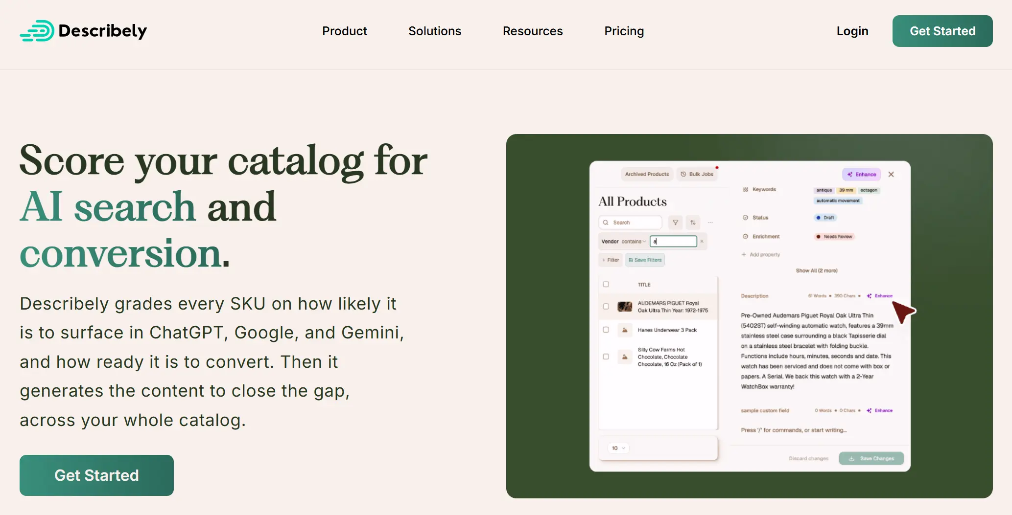
Task: Open the Vendor 'contains' condition dropdown
Action: pyautogui.click(x=634, y=242)
